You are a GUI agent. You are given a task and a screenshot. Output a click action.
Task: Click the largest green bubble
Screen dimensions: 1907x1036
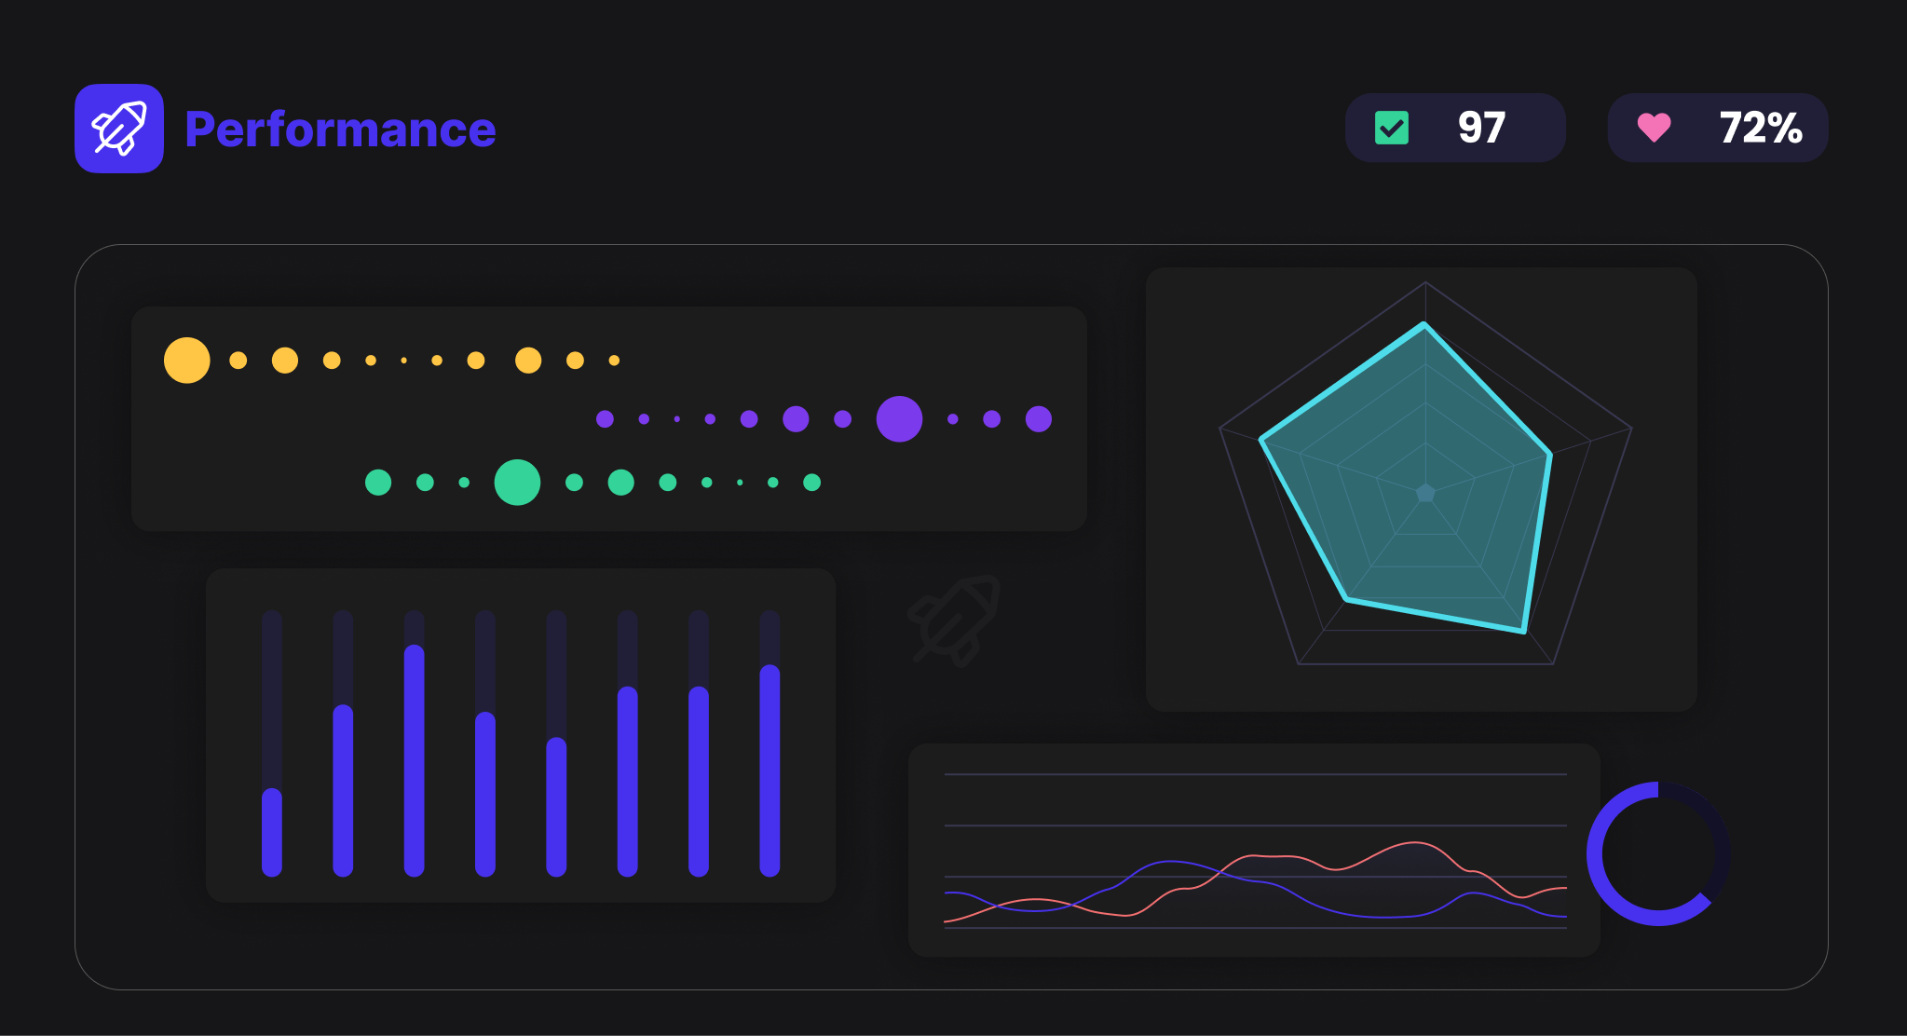(x=517, y=483)
